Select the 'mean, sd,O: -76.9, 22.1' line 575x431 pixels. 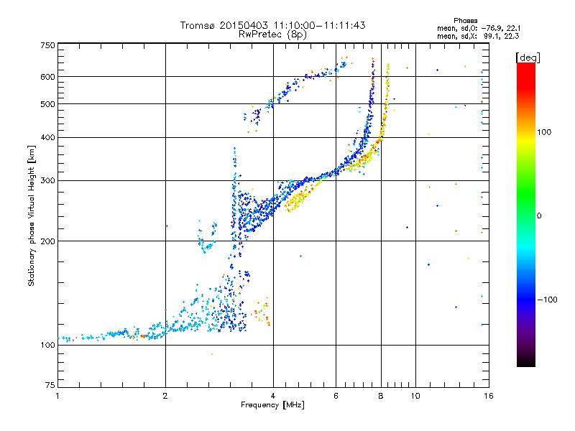(x=479, y=28)
